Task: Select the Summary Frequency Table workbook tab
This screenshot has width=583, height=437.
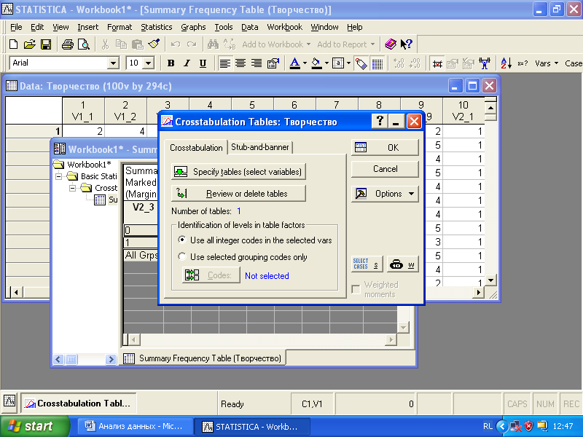Action: (x=203, y=358)
